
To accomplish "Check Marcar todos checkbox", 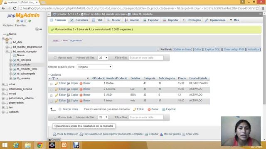I will point(60,109).
